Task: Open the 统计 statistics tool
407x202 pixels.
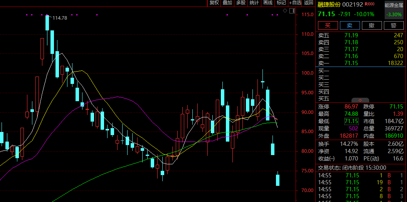Action: pyautogui.click(x=254, y=3)
